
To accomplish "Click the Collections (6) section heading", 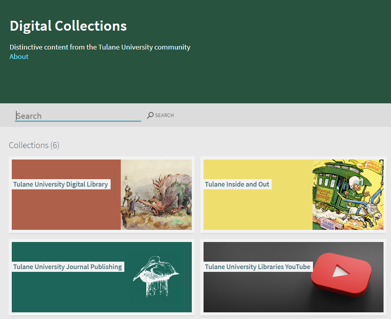I will (34, 145).
